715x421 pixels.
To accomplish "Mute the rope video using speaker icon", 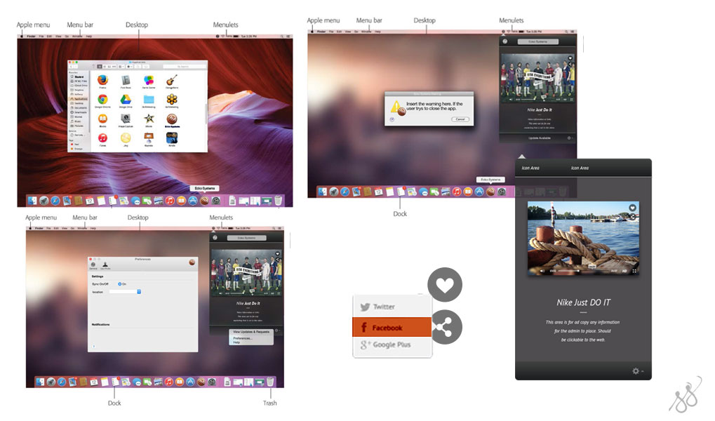I will click(x=541, y=270).
